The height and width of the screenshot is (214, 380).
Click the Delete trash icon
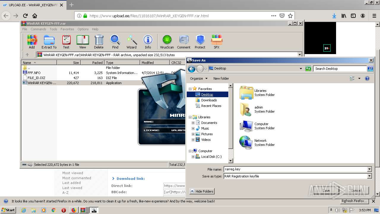(x=99, y=42)
